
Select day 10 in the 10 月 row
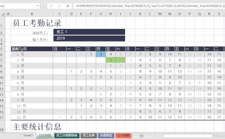coord(170,106)
